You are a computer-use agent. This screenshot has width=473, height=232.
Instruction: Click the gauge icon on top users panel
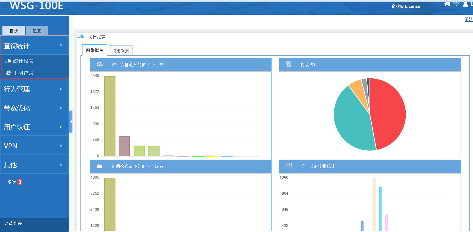pos(100,64)
